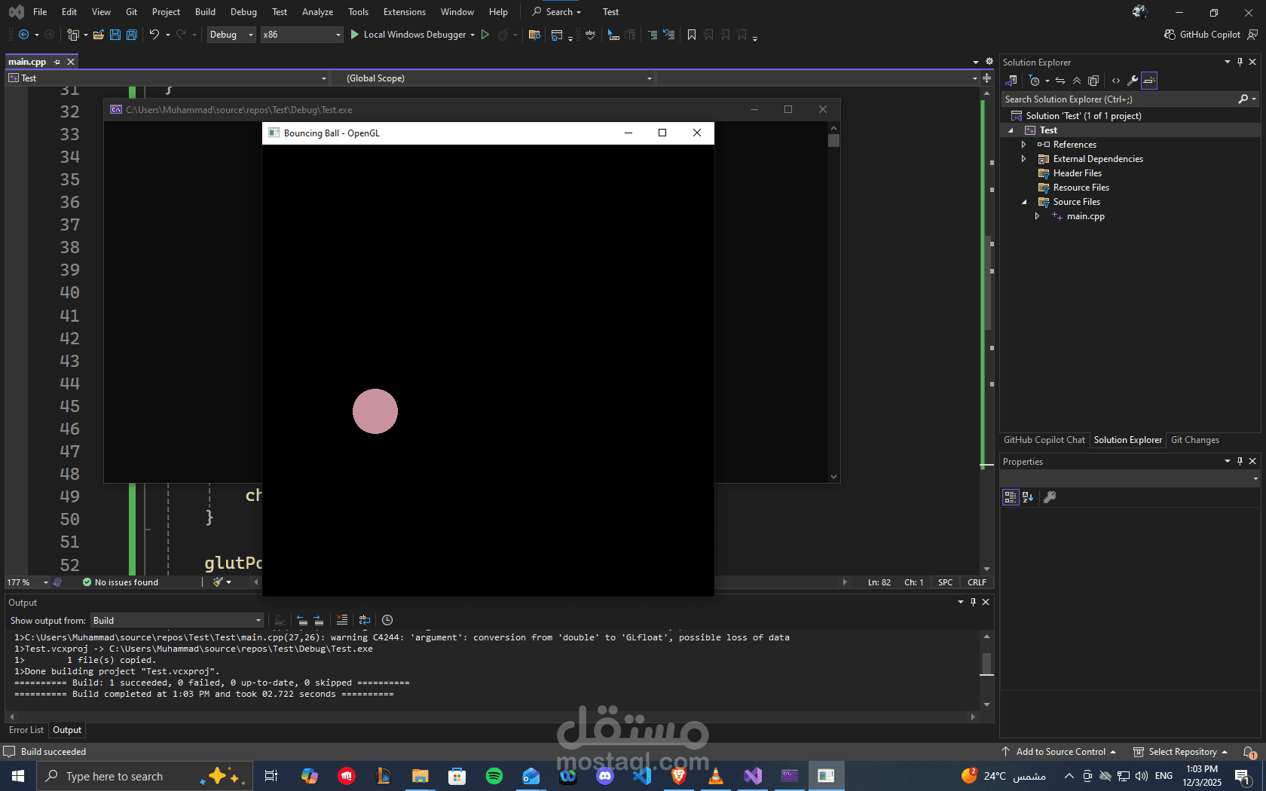Click the Undo arrow icon

(154, 35)
